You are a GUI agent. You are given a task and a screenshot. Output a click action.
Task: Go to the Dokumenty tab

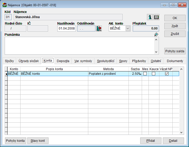pyautogui.click(x=175, y=61)
